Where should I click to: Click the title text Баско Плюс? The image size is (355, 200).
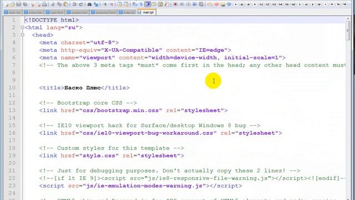point(83,88)
